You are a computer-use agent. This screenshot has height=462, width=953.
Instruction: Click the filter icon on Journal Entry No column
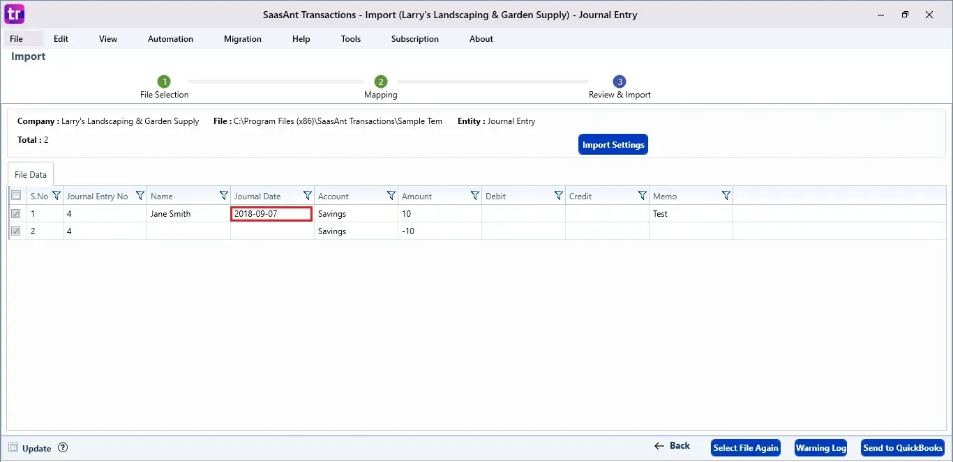point(140,196)
